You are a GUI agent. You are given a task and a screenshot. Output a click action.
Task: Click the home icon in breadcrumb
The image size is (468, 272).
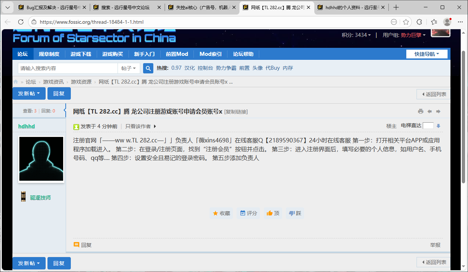[x=16, y=82]
